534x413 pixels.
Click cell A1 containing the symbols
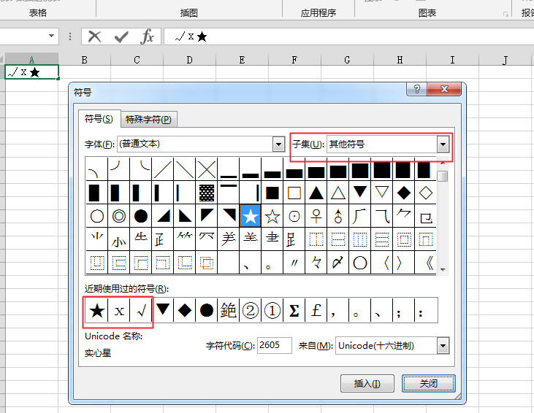[x=31, y=72]
